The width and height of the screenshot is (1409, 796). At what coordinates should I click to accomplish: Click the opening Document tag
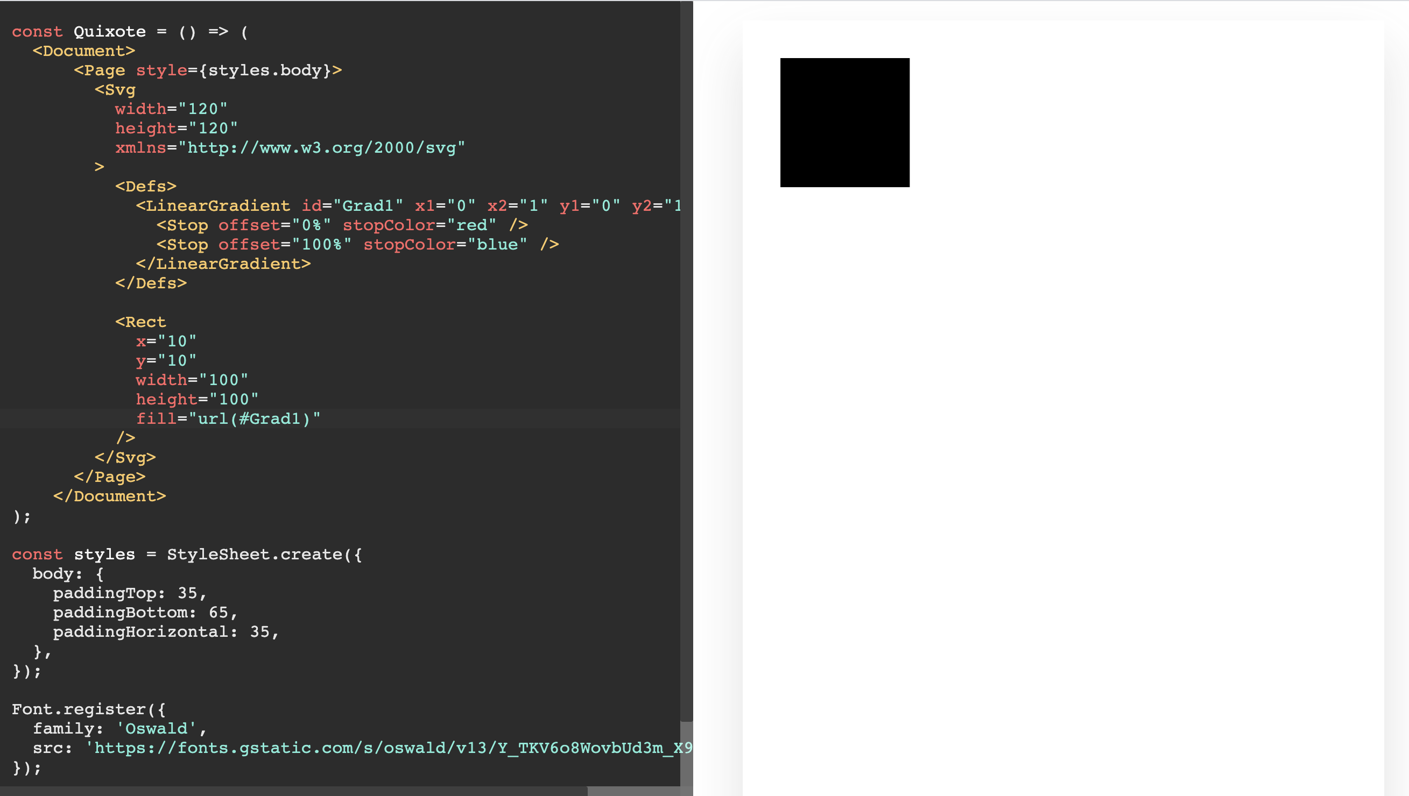tap(83, 51)
